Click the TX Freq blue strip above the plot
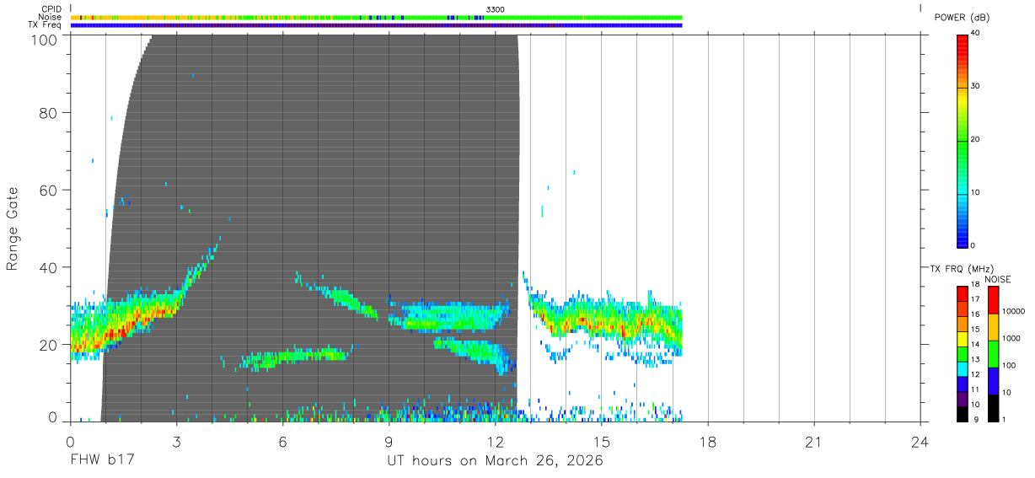 (377, 25)
